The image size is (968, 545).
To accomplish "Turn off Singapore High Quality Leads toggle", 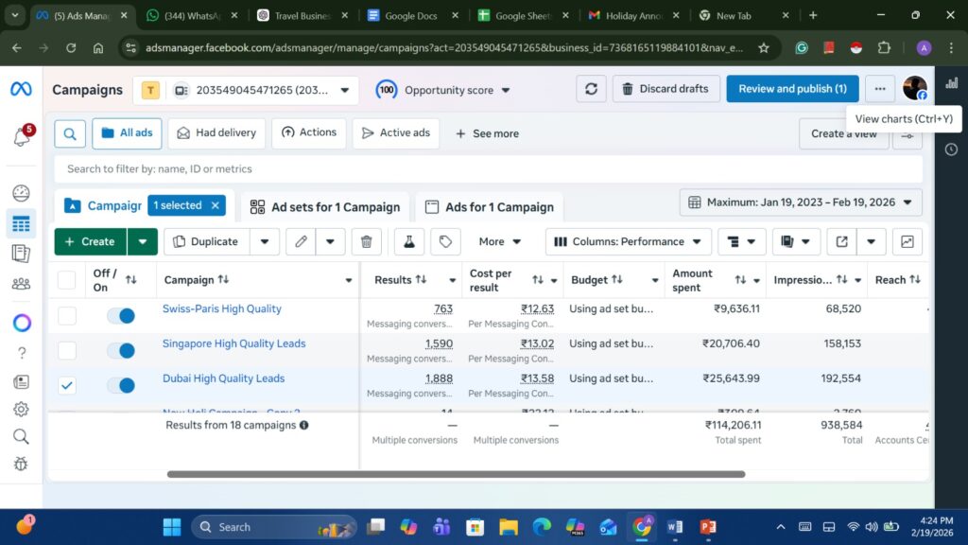I will (121, 350).
